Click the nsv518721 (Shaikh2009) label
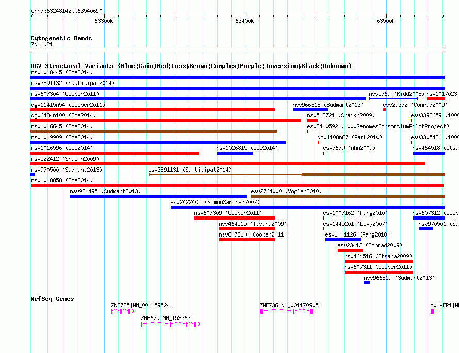This screenshot has width=459, height=353. click(341, 115)
